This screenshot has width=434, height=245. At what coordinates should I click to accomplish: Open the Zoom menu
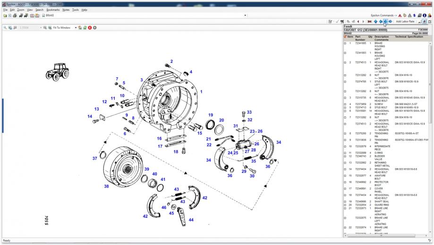click(20, 10)
